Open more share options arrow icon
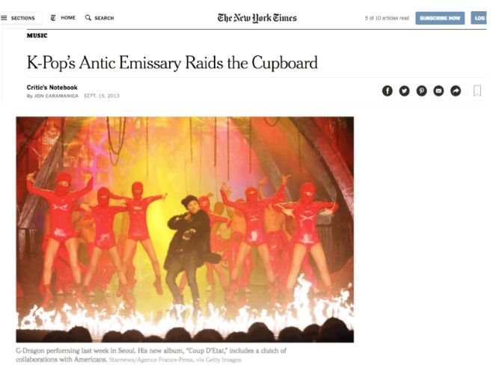496x371 pixels. tap(456, 91)
